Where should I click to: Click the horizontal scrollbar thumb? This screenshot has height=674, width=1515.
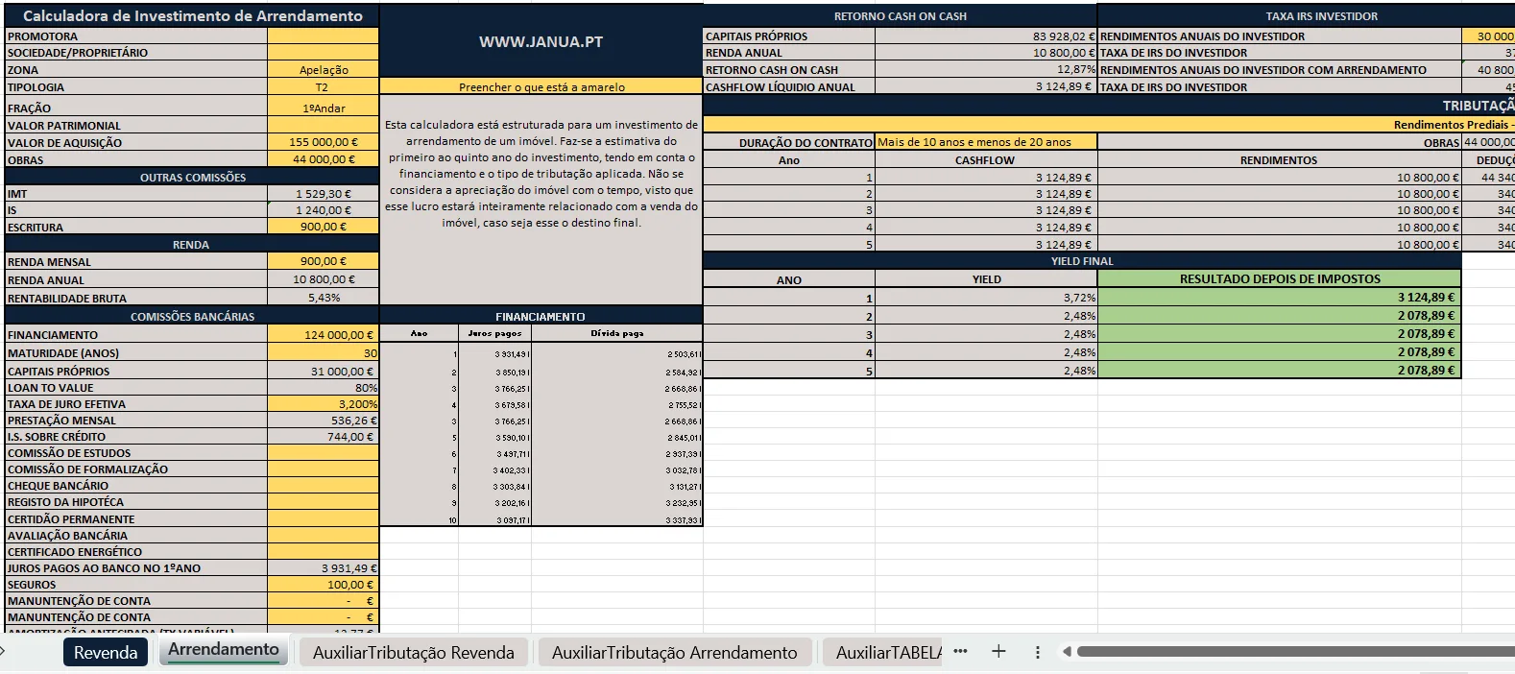(x=1295, y=652)
